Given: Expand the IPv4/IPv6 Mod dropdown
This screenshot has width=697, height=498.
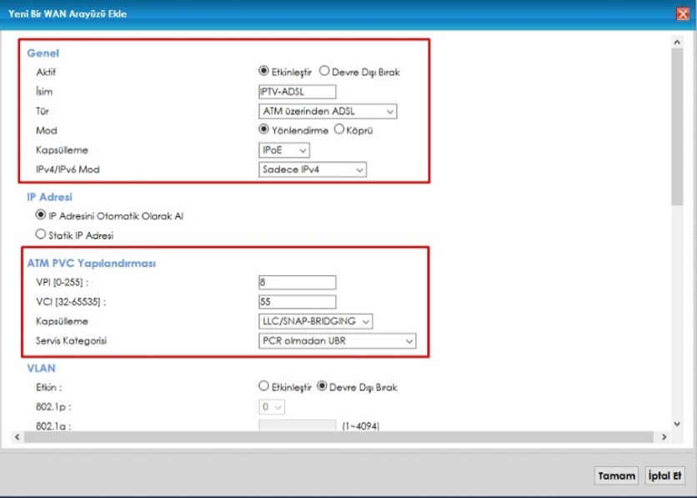Looking at the screenshot, I should 313,169.
